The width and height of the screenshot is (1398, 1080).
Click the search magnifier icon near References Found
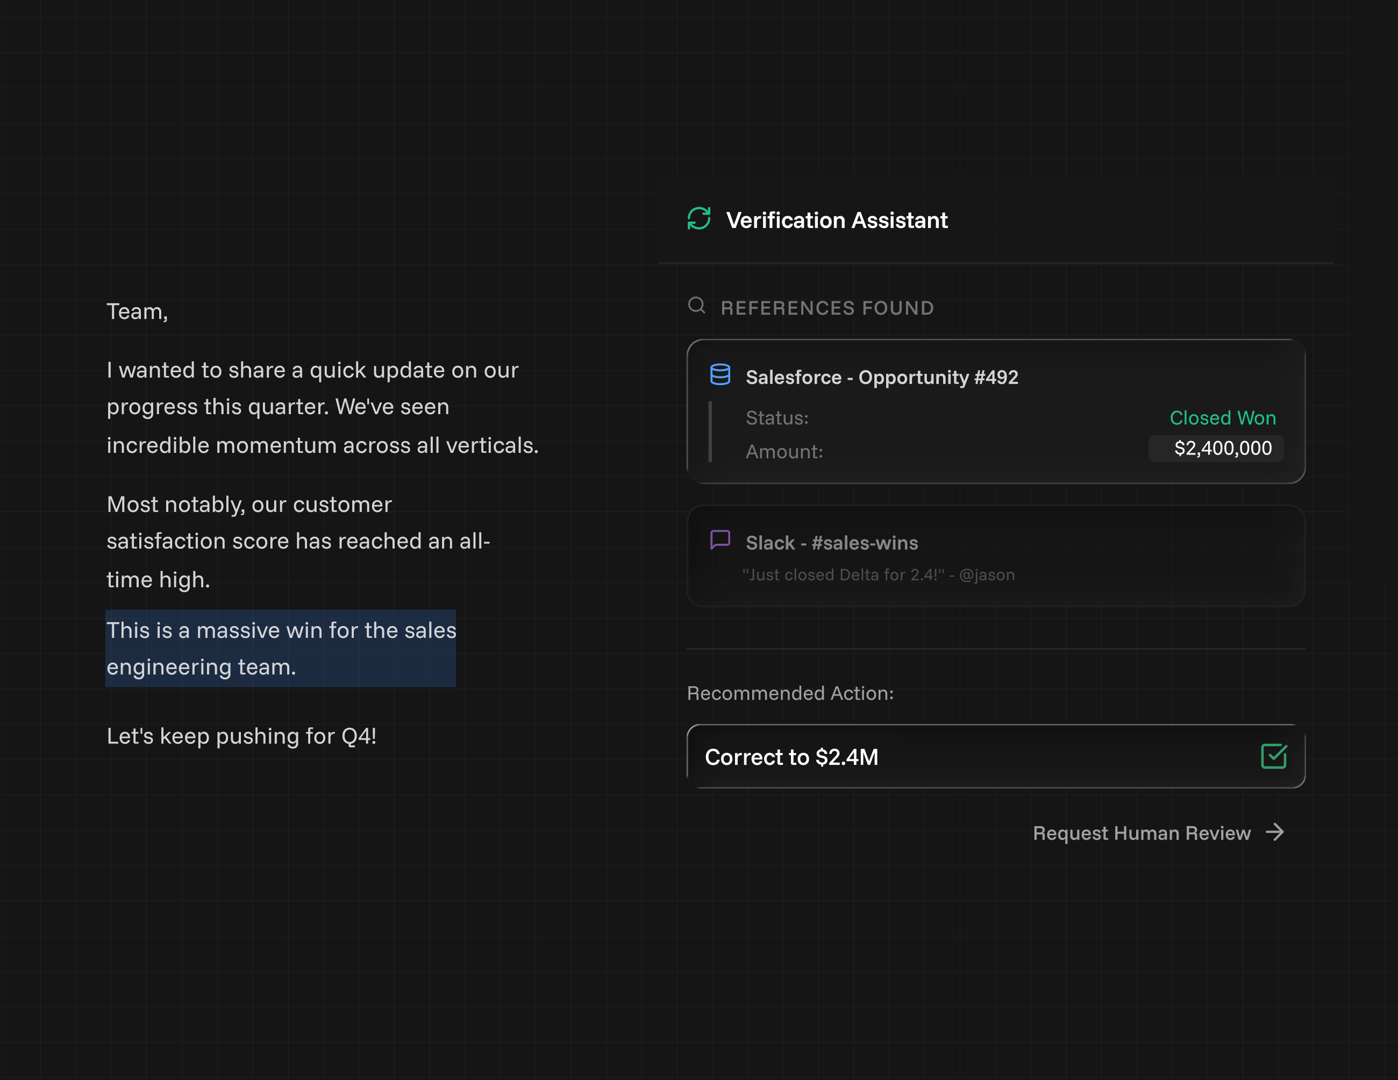[x=696, y=305]
